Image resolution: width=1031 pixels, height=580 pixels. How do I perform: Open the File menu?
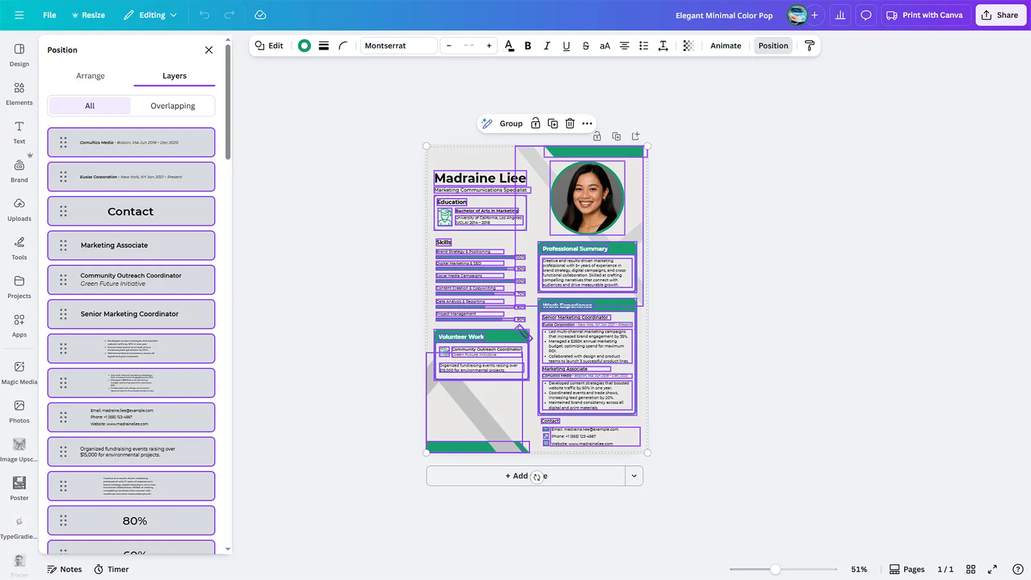tap(50, 15)
